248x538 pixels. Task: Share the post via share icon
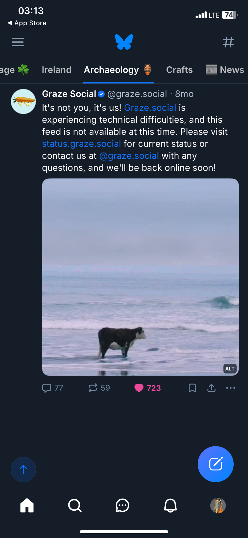[x=211, y=388]
